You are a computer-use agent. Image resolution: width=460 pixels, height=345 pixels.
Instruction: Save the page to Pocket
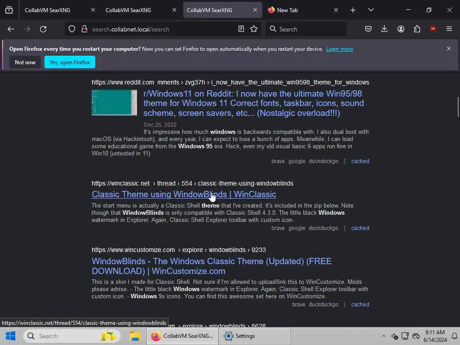click(x=368, y=29)
